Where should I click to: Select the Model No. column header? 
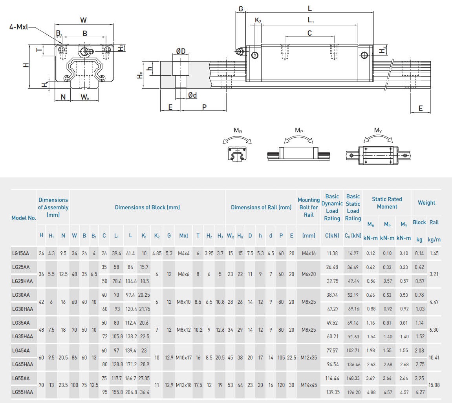(x=24, y=218)
